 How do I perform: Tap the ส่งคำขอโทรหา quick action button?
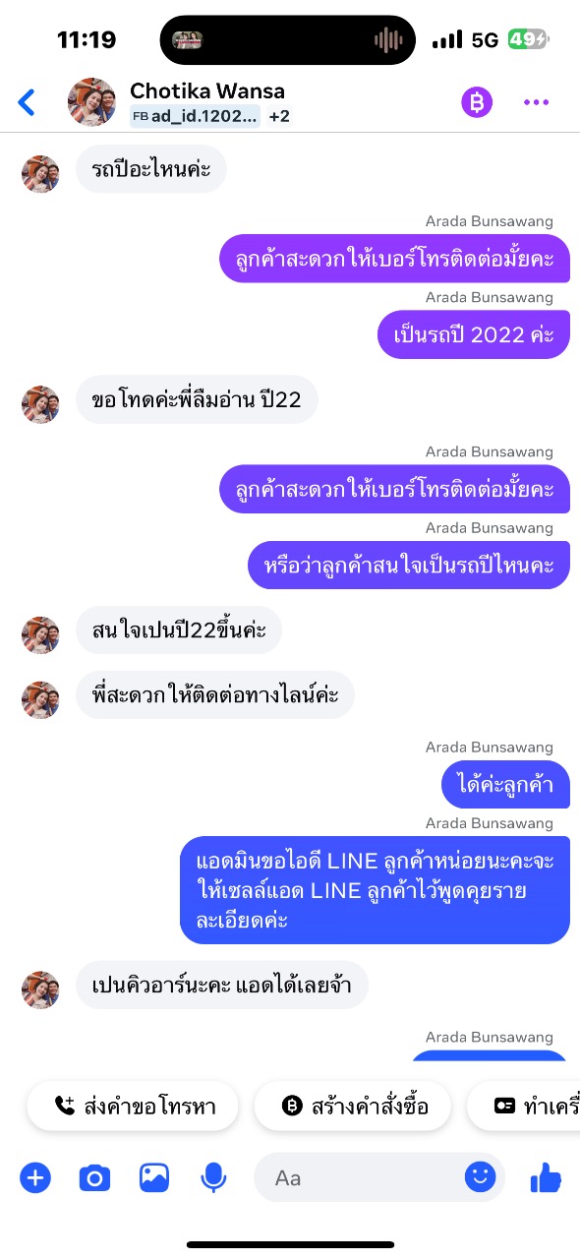pos(133,1107)
